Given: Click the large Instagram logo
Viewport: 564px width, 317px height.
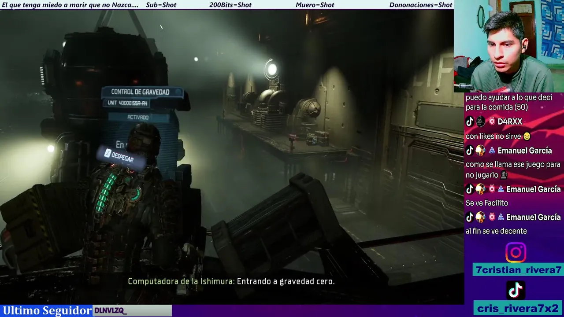Looking at the screenshot, I should pos(516,253).
